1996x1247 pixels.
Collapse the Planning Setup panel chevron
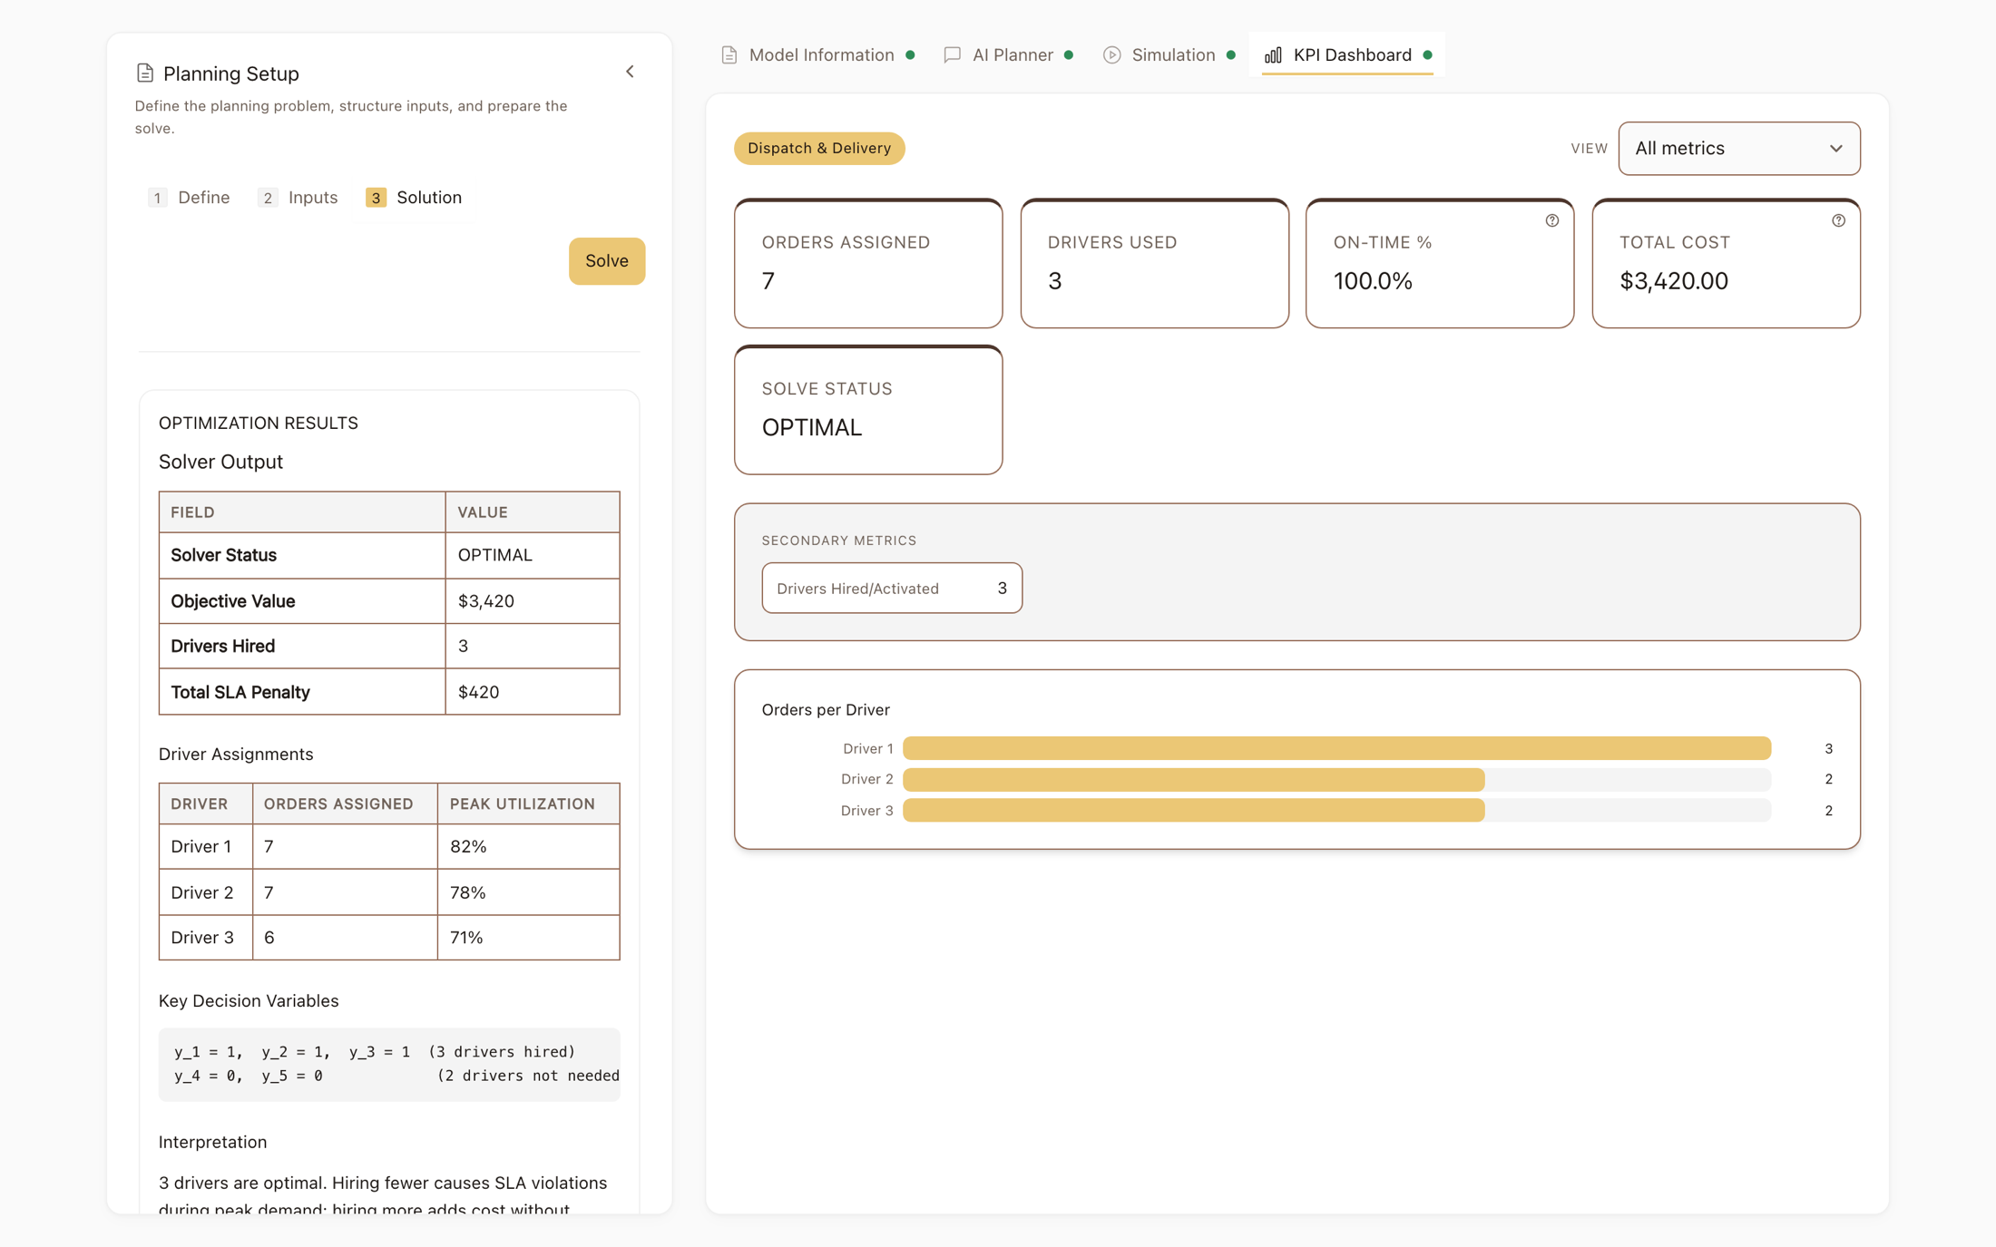(630, 72)
